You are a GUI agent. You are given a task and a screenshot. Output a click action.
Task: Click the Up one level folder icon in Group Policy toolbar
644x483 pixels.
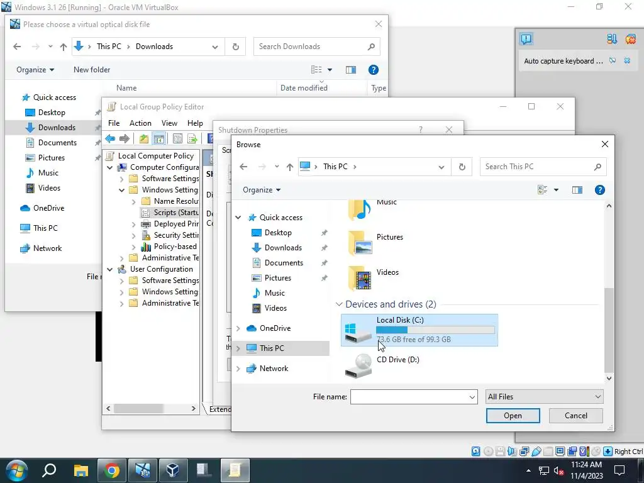[x=144, y=138]
